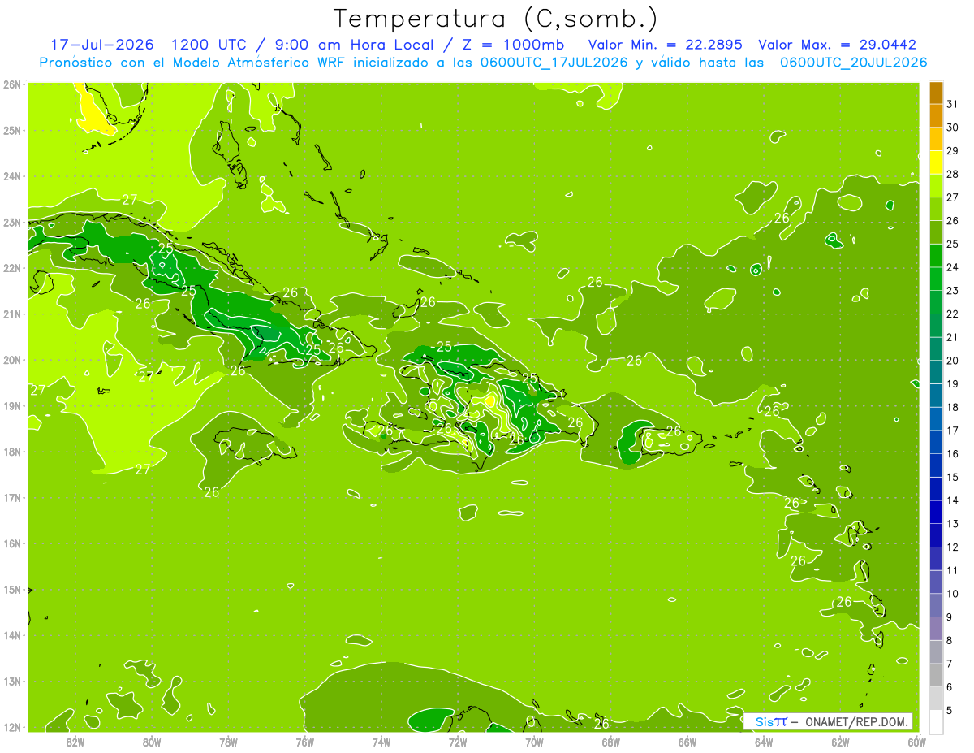Click the '15N' latitude axis label
974x753 pixels.
[x=12, y=589]
